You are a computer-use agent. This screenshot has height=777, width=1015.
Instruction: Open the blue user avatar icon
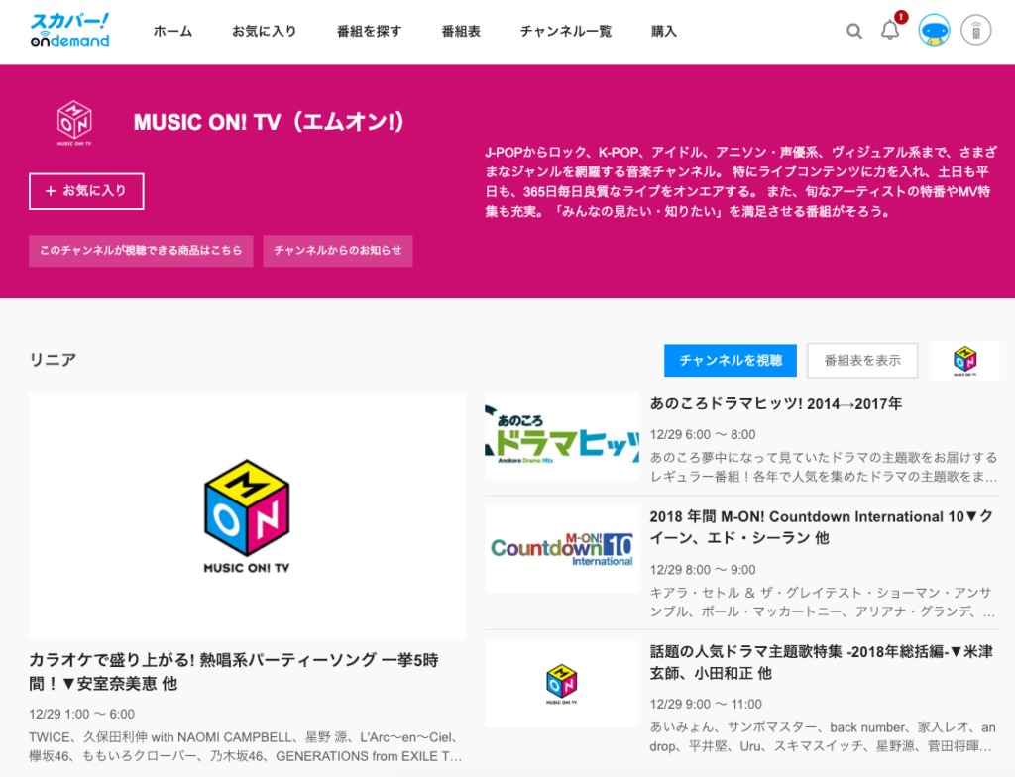(934, 31)
